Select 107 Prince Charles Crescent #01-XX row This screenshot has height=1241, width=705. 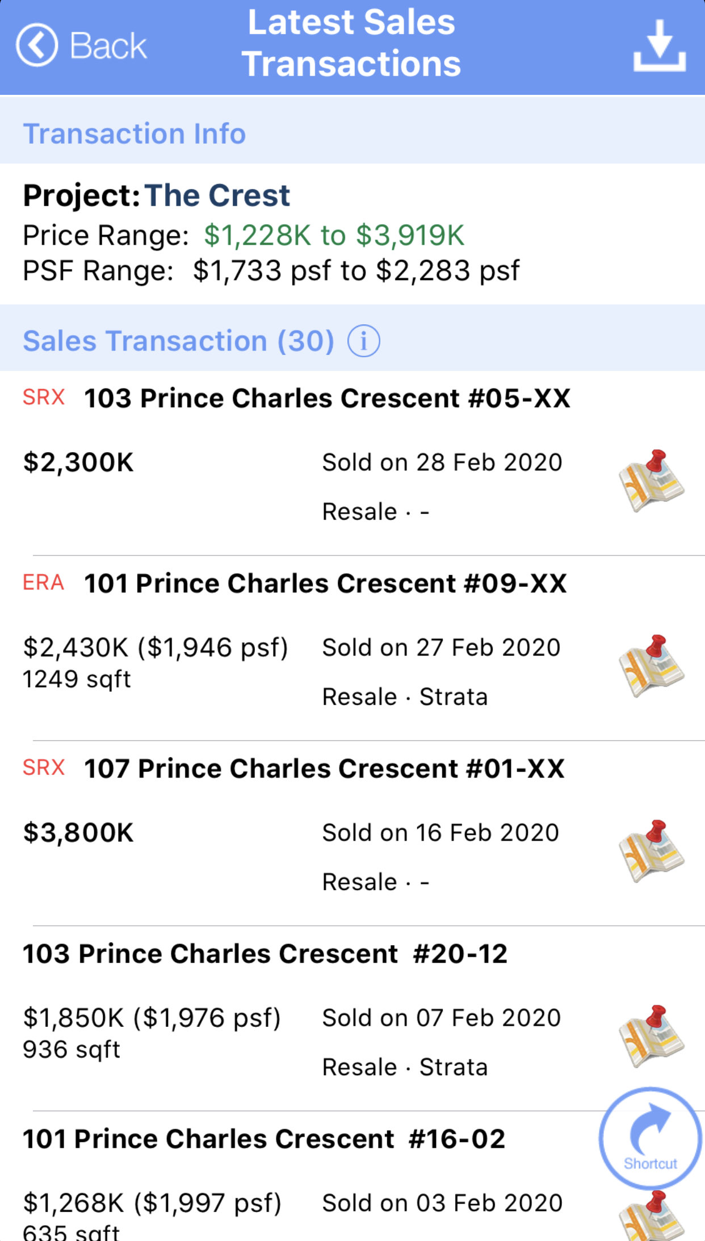pos(324,768)
